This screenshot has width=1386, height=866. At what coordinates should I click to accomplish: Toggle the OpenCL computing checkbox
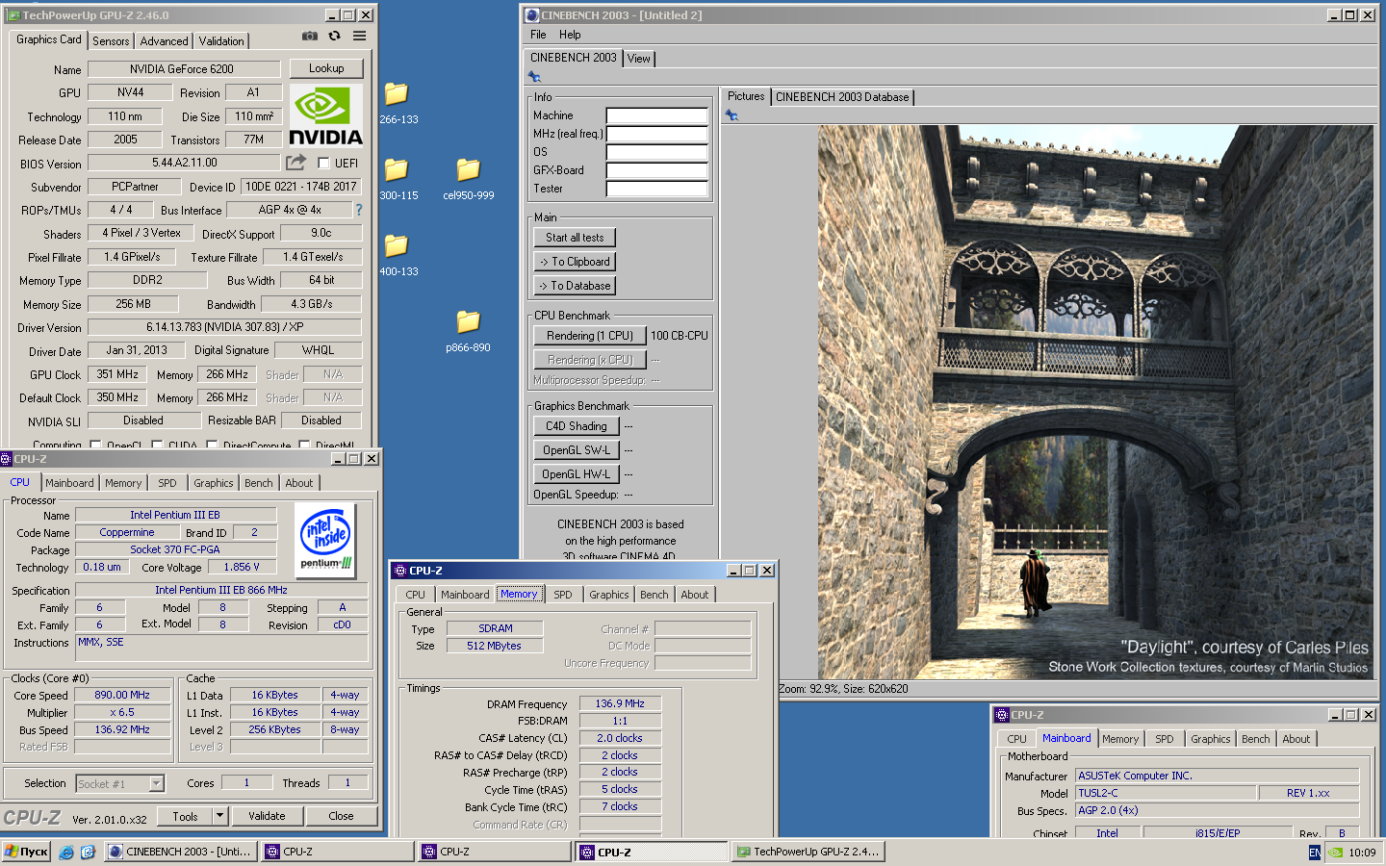tap(95, 446)
